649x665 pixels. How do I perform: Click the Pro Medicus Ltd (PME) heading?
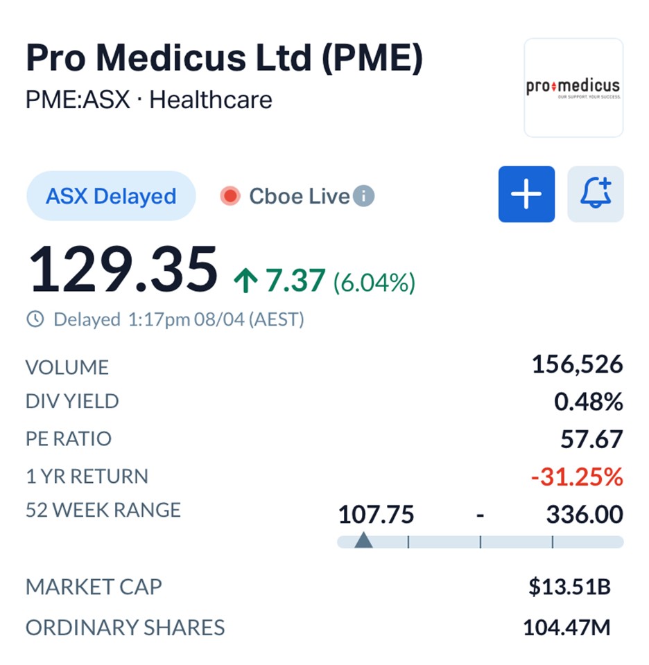(x=224, y=59)
